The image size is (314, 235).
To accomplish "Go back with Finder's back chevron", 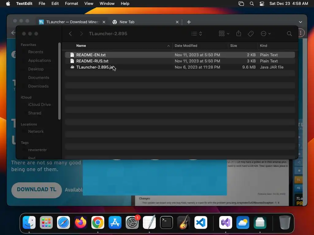I will coord(70,34).
